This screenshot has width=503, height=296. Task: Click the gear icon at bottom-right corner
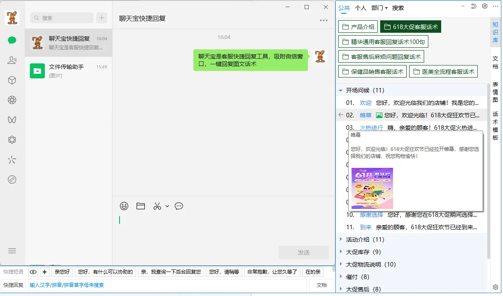point(496,287)
